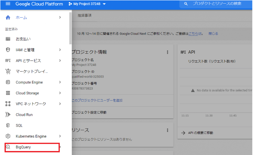This screenshot has width=253, height=155.
Task: Open プロジェクト情報 card three-dot menu
Action: point(167,52)
